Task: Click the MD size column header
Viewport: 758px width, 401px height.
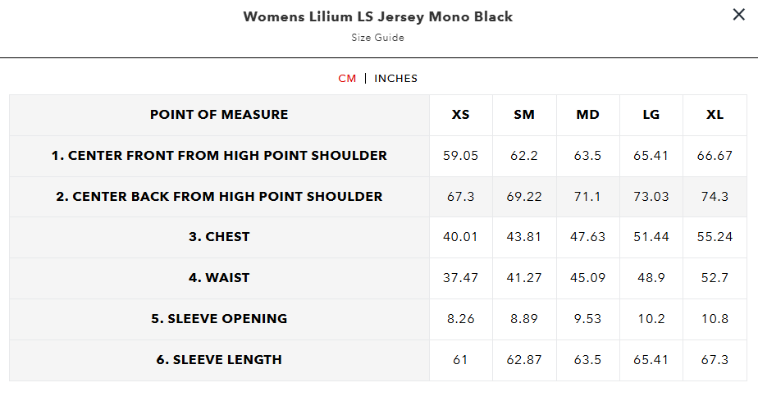Action: (587, 115)
